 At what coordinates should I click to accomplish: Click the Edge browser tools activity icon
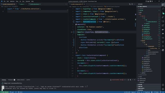point(163,50)
